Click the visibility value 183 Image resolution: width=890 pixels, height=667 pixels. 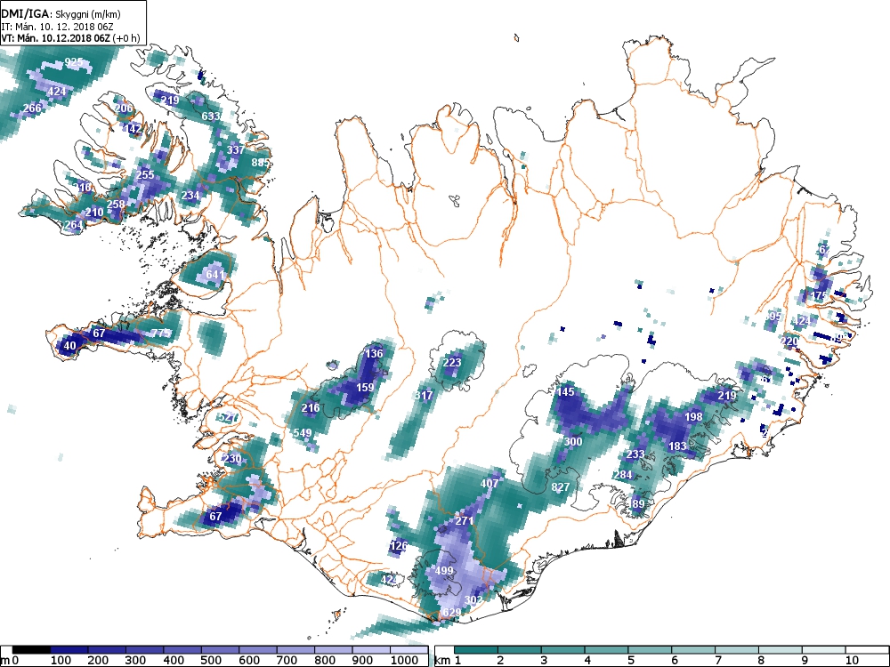coord(677,446)
